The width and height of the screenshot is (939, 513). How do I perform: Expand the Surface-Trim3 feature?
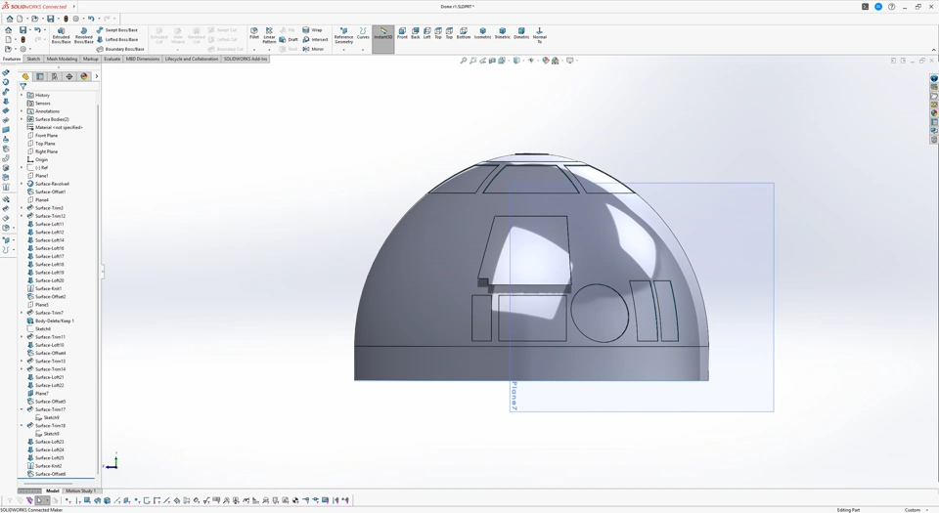(x=22, y=208)
